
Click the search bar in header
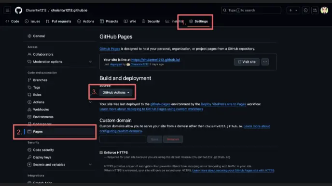pyautogui.click(x=251, y=10)
